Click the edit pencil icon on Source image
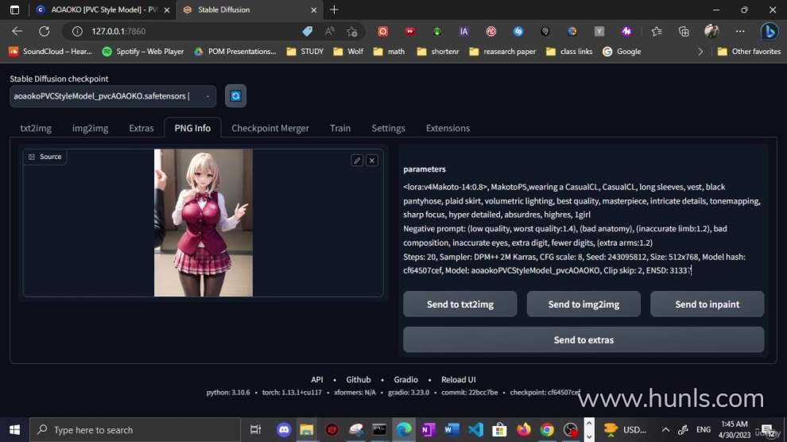This screenshot has height=442, width=787. coord(357,161)
